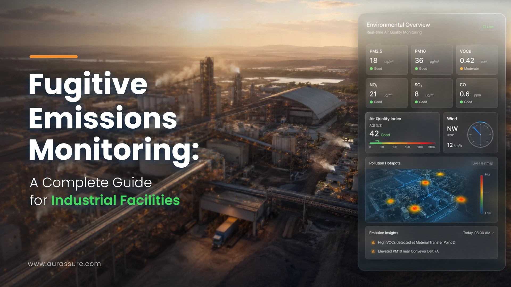This screenshot has width=511, height=287.
Task: Click the Good status dot on PM2.5
Action: pyautogui.click(x=371, y=69)
